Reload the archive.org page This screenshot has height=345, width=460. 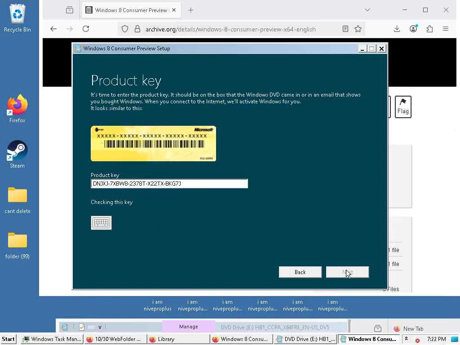[86, 29]
